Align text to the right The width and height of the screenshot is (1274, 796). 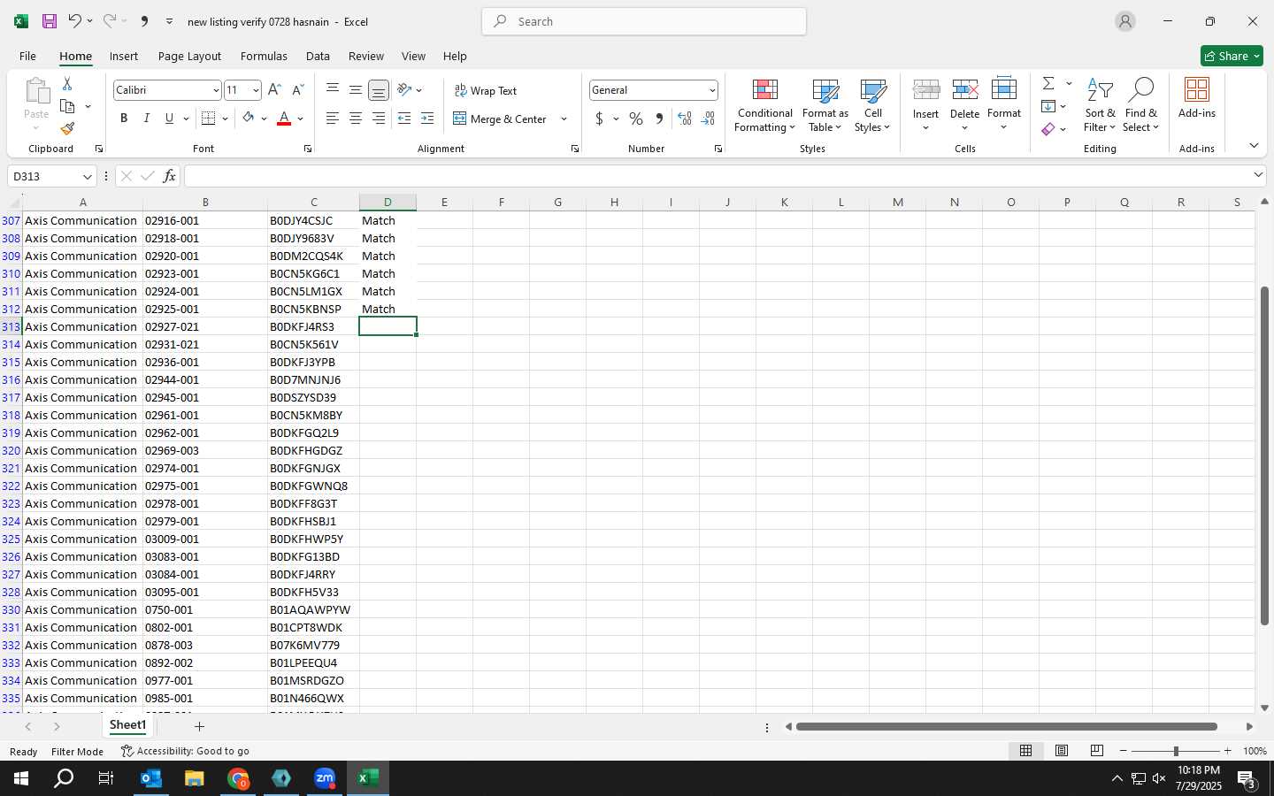coord(379,119)
